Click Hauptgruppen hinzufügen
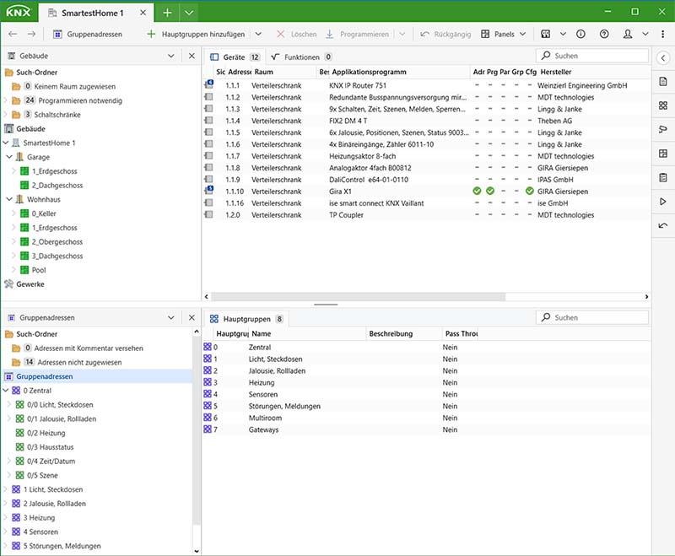This screenshot has height=556, width=675. click(197, 34)
